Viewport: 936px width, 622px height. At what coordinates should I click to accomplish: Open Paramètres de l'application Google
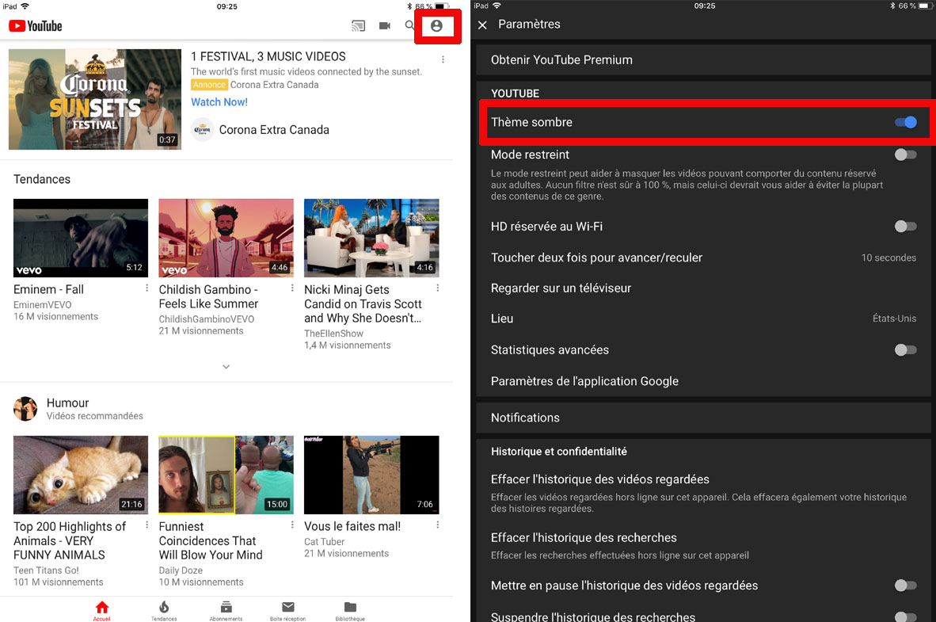[x=703, y=381]
